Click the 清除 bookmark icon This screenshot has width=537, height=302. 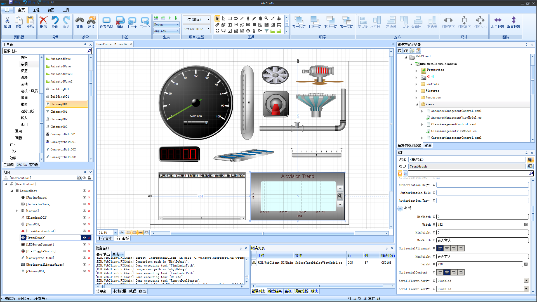tap(120, 20)
